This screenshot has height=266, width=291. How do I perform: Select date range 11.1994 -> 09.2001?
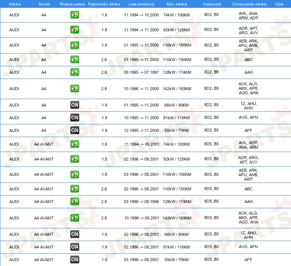(142, 144)
